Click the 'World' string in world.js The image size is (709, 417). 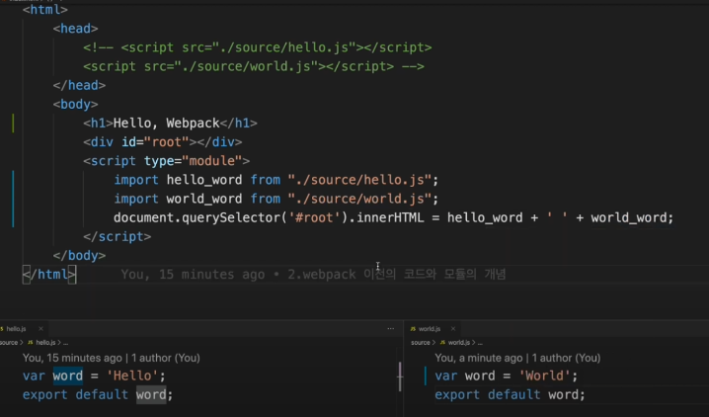click(x=545, y=375)
